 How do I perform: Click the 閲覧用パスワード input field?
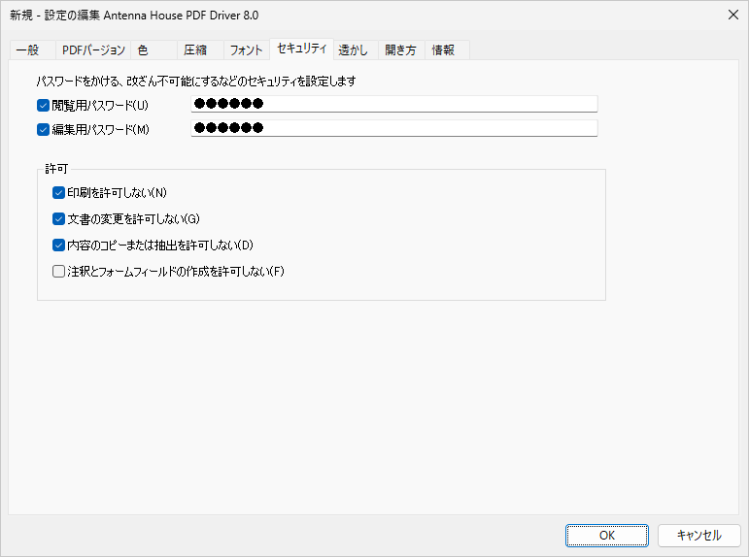(x=393, y=105)
